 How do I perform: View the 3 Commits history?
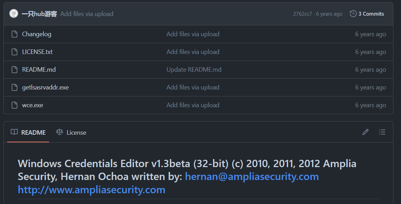click(371, 14)
